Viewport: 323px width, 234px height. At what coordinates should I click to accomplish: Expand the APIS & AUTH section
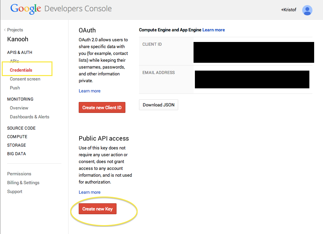point(19,53)
